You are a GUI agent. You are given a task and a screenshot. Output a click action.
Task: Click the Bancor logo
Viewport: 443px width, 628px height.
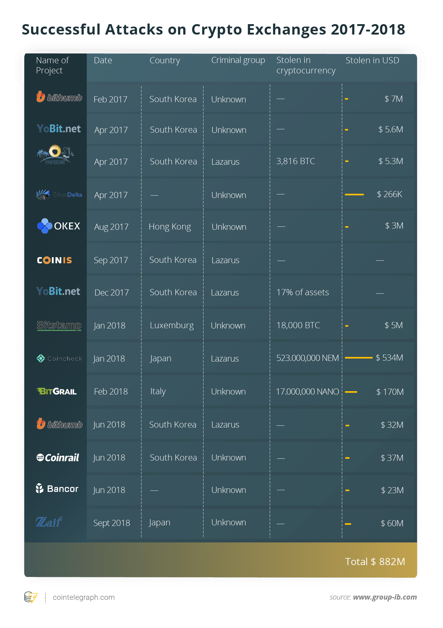tap(57, 489)
